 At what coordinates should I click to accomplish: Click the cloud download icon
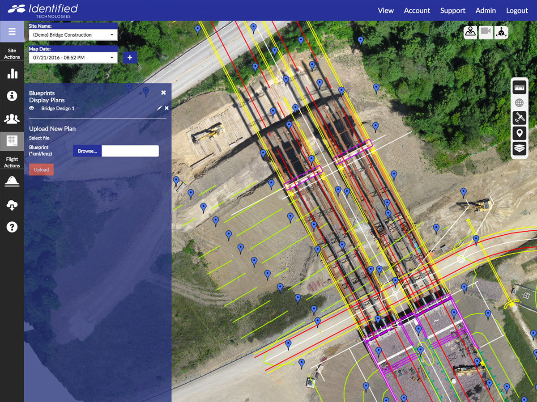12,205
